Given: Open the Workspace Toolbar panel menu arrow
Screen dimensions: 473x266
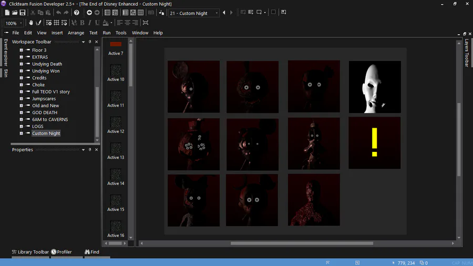Looking at the screenshot, I should coord(83,42).
